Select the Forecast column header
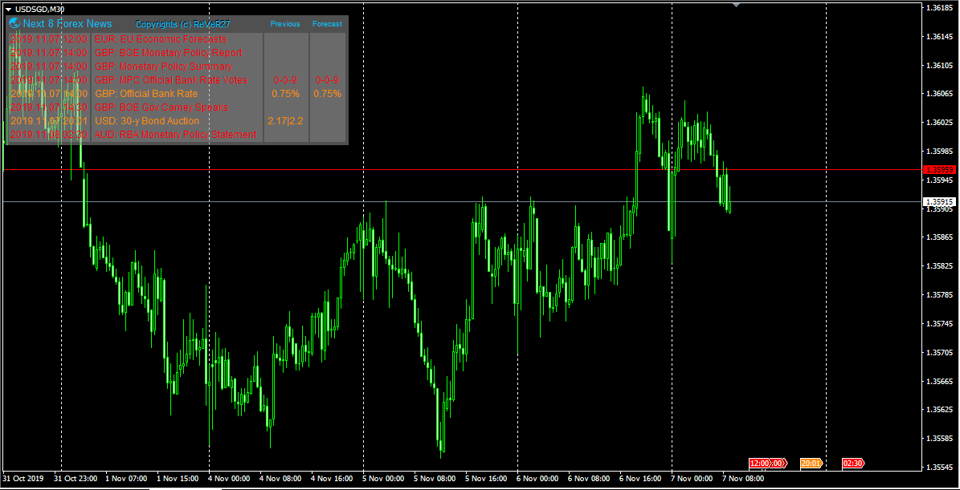This screenshot has height=490, width=960. [327, 24]
